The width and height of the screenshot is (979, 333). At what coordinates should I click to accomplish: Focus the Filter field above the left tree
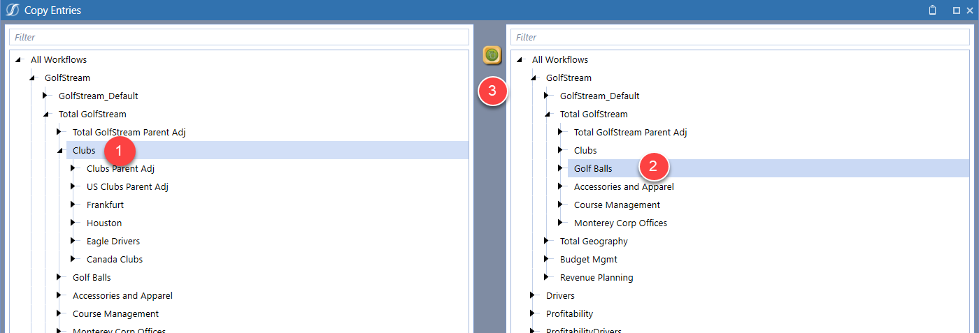[x=238, y=37]
